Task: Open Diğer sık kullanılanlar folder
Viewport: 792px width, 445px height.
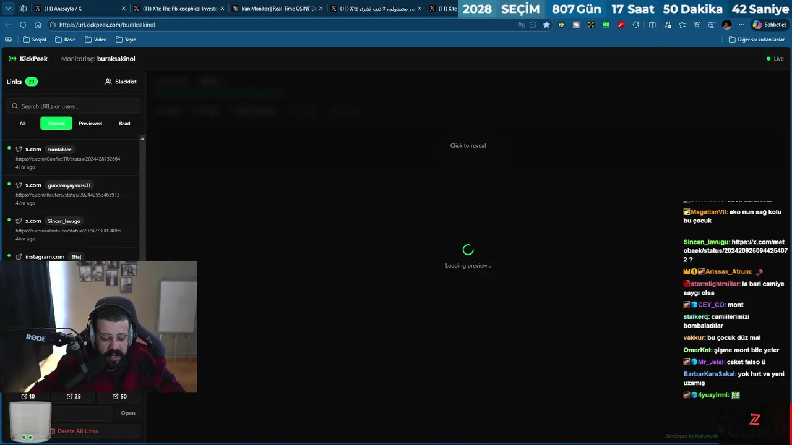Action: [757, 40]
